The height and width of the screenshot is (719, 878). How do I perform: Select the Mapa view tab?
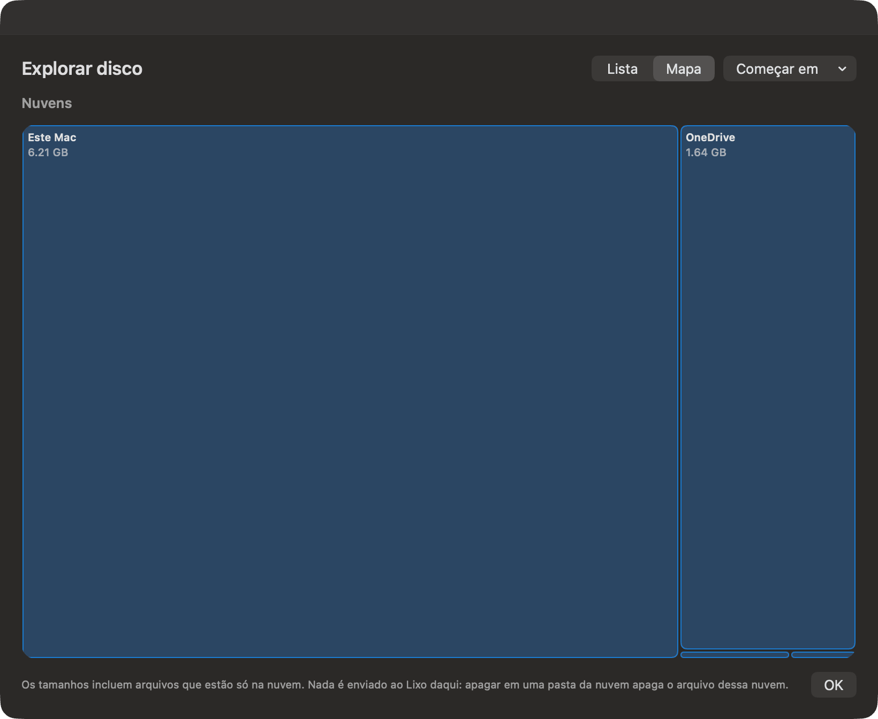684,68
